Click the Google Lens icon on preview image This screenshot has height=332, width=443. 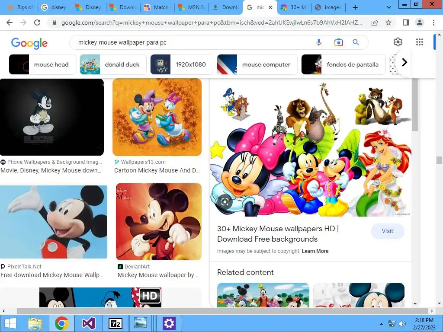tap(225, 201)
